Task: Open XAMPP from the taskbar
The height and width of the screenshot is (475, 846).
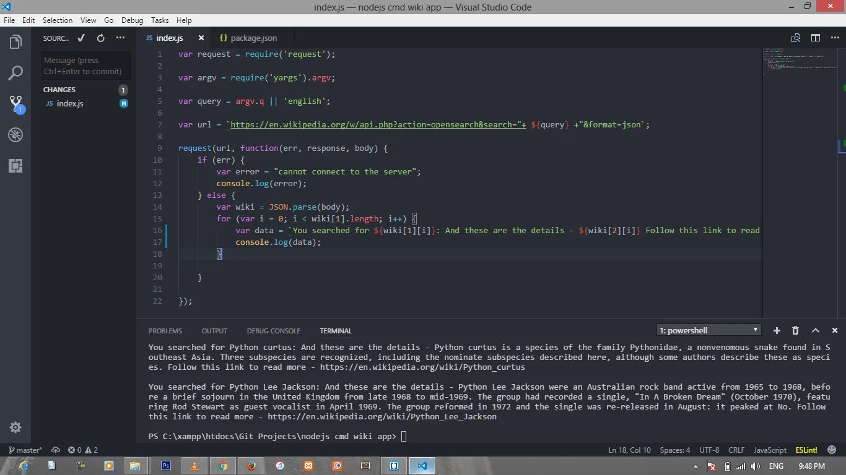Action: 308,466
